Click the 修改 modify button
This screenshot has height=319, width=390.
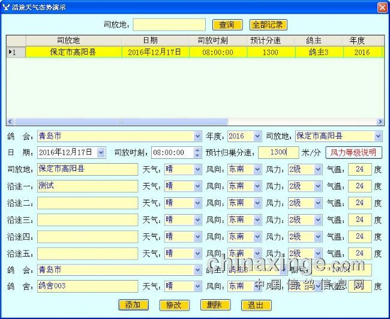[x=174, y=305]
